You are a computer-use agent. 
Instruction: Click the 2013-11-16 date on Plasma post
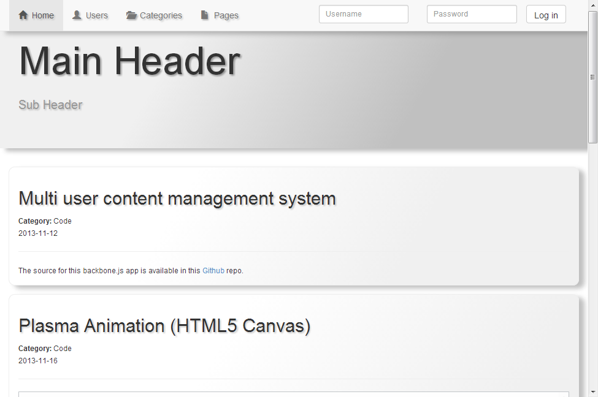coord(38,361)
